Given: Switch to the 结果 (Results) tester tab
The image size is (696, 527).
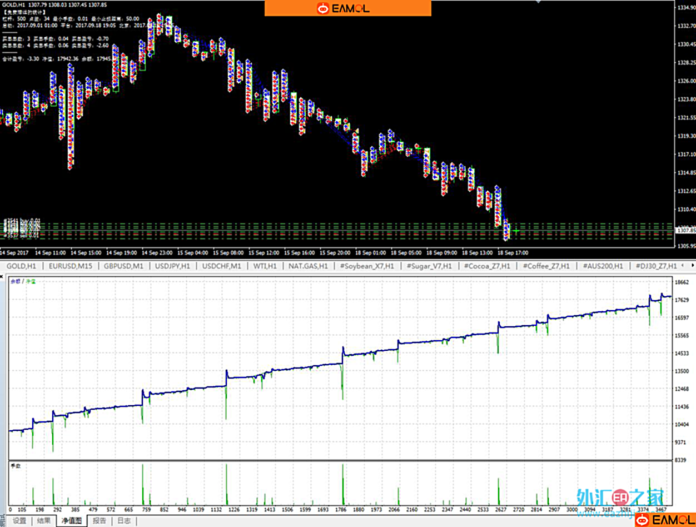Looking at the screenshot, I should (44, 521).
